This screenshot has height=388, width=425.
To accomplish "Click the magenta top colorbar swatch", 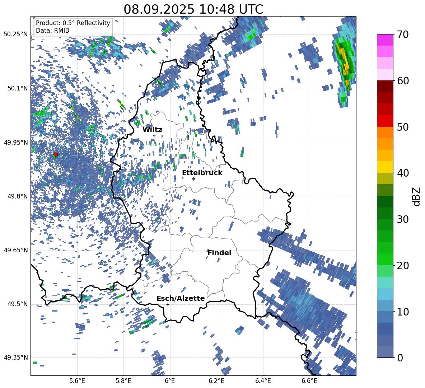I will click(385, 40).
